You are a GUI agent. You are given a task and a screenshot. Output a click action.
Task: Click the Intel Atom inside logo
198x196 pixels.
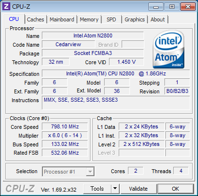pyautogui.click(x=168, y=50)
